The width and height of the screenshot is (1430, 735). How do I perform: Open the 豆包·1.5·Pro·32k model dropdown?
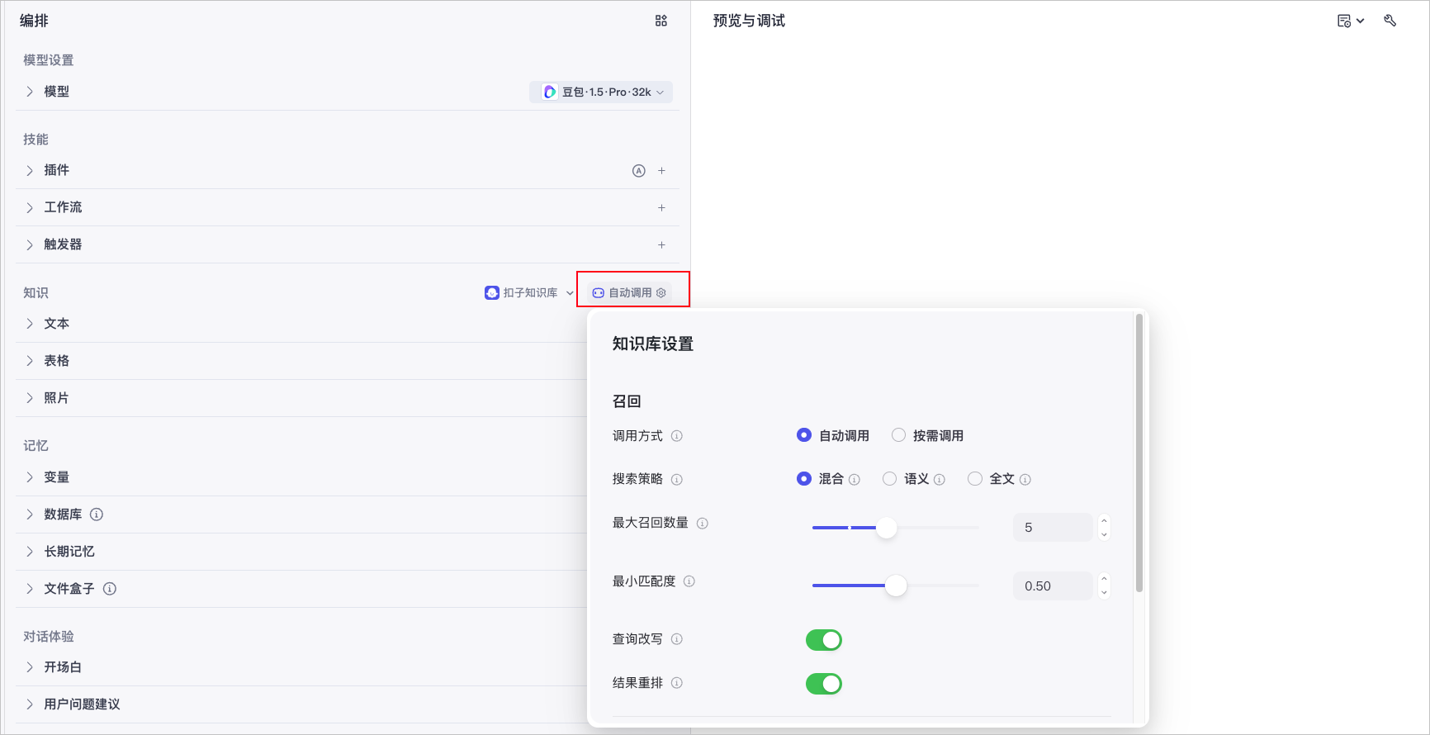(x=601, y=92)
